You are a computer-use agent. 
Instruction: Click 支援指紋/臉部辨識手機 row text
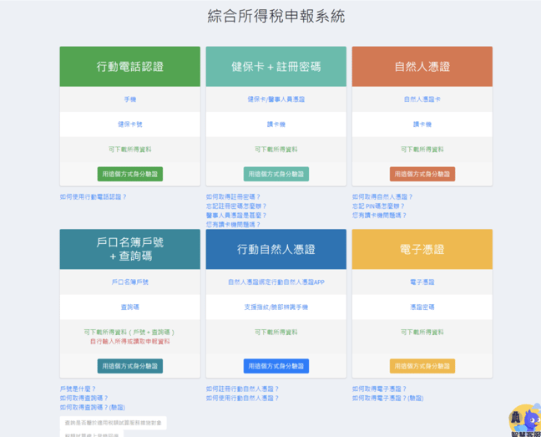(276, 307)
